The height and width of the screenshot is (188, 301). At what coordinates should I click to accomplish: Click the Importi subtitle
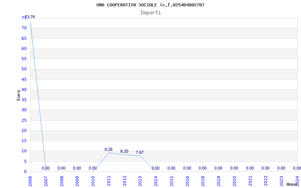150,13
